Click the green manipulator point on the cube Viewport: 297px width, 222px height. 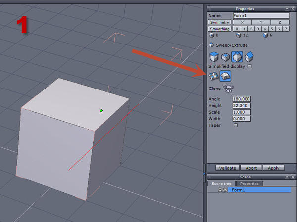(101, 111)
